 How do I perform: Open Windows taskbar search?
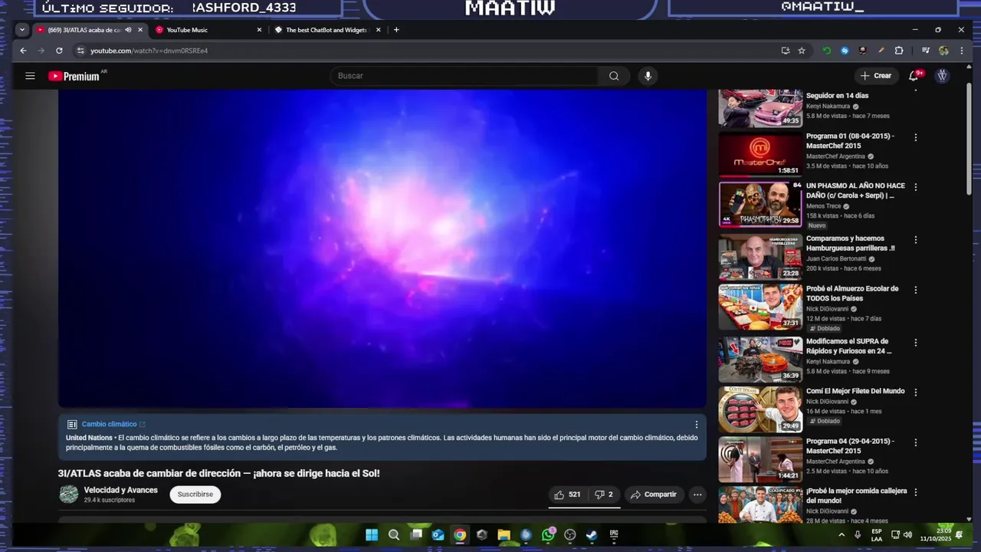pyautogui.click(x=394, y=535)
